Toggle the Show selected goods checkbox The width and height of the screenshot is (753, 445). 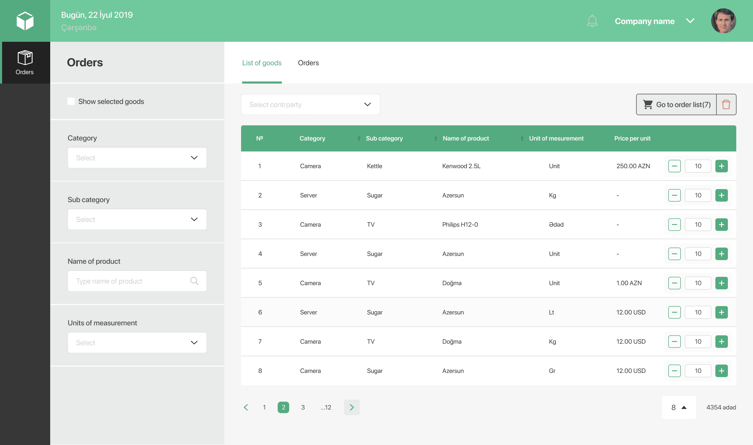click(71, 101)
